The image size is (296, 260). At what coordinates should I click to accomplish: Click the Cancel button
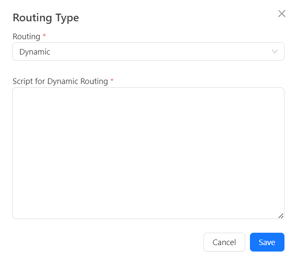click(224, 242)
